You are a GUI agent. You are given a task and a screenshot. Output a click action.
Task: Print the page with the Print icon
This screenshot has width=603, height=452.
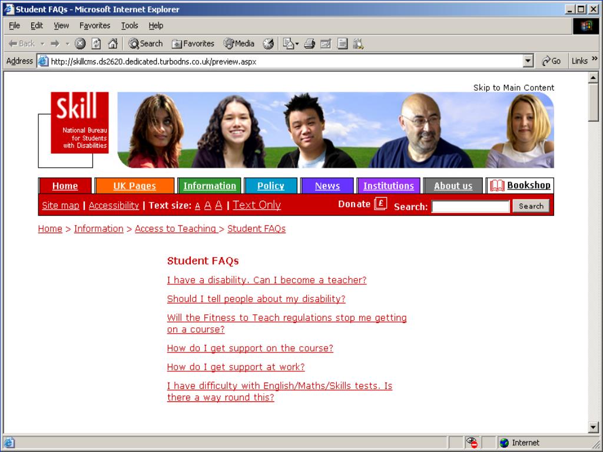(x=310, y=44)
